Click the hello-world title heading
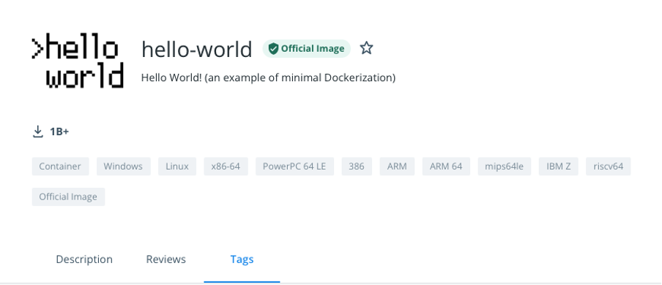The image size is (662, 285). 197,49
